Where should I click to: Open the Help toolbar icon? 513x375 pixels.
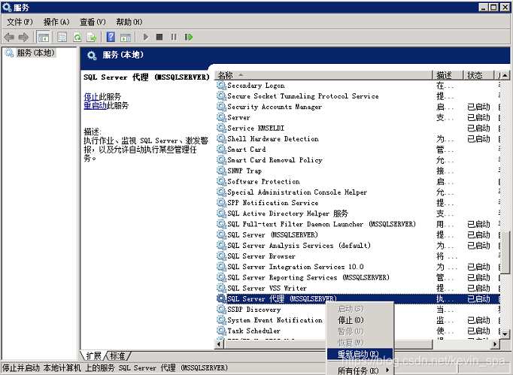coord(111,37)
